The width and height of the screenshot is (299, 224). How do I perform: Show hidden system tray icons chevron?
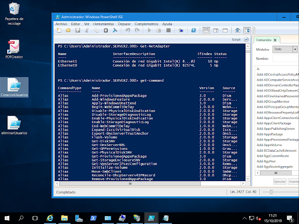[x=244, y=218]
